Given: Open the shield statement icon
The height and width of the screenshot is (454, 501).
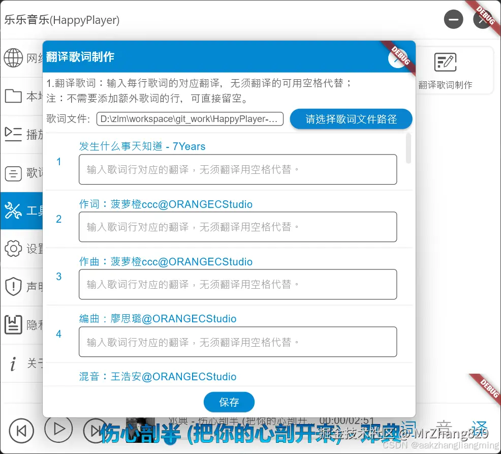Looking at the screenshot, I should pos(13,286).
